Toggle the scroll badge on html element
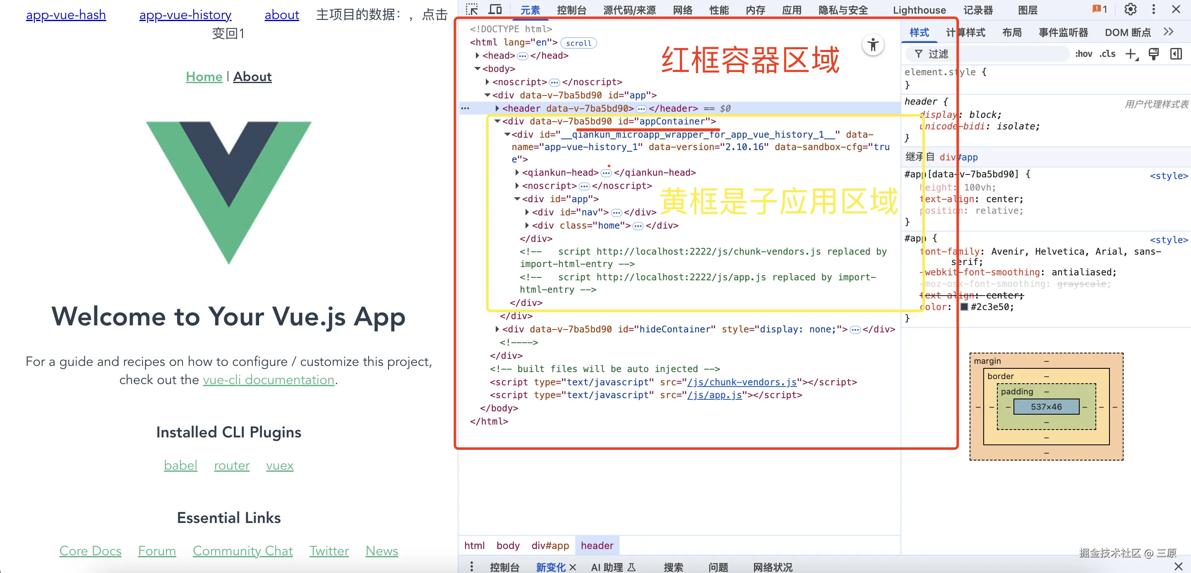Viewport: 1191px width, 573px height. click(579, 43)
